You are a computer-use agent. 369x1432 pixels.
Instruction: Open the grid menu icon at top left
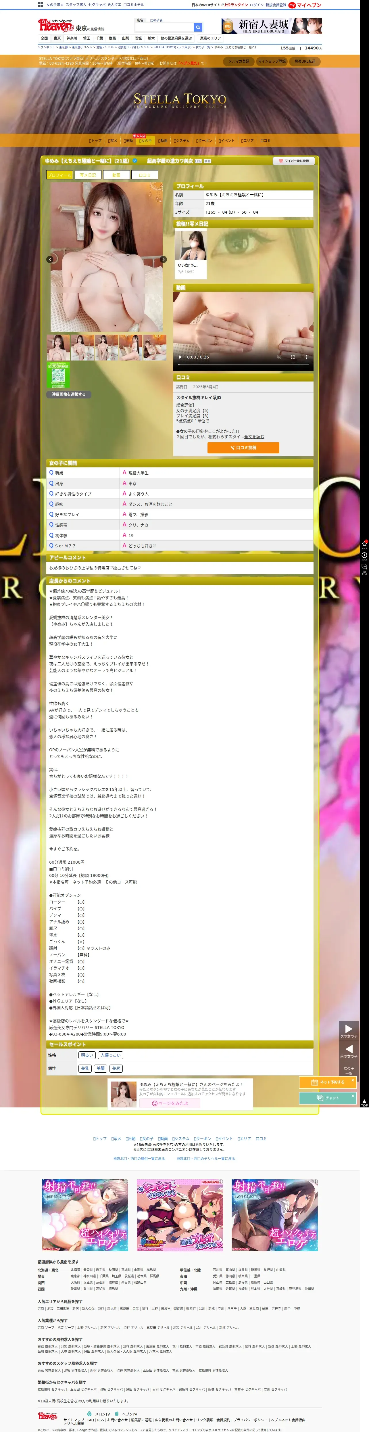click(x=40, y=4)
